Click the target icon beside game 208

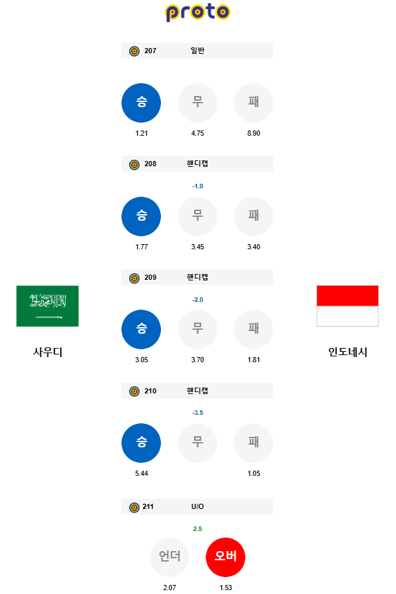(x=134, y=164)
